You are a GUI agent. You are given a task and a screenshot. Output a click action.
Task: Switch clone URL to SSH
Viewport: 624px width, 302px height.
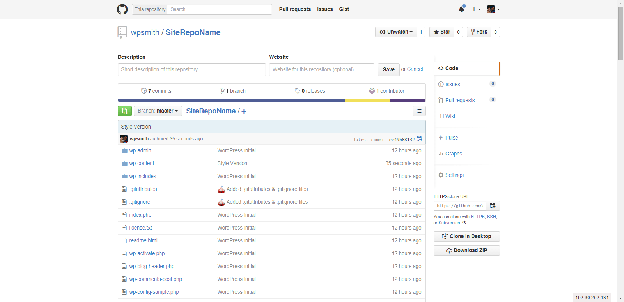coord(491,217)
